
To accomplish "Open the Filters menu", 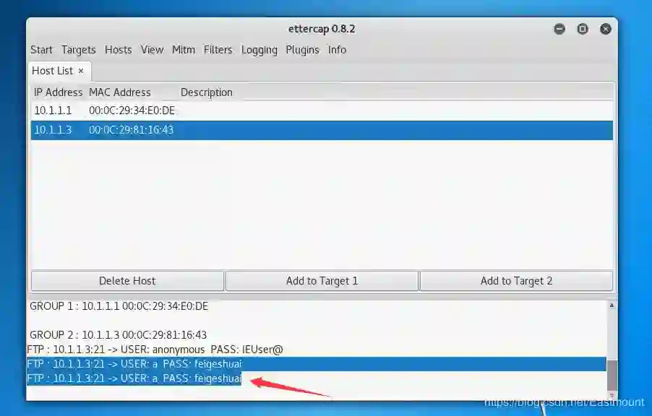I will (x=218, y=50).
